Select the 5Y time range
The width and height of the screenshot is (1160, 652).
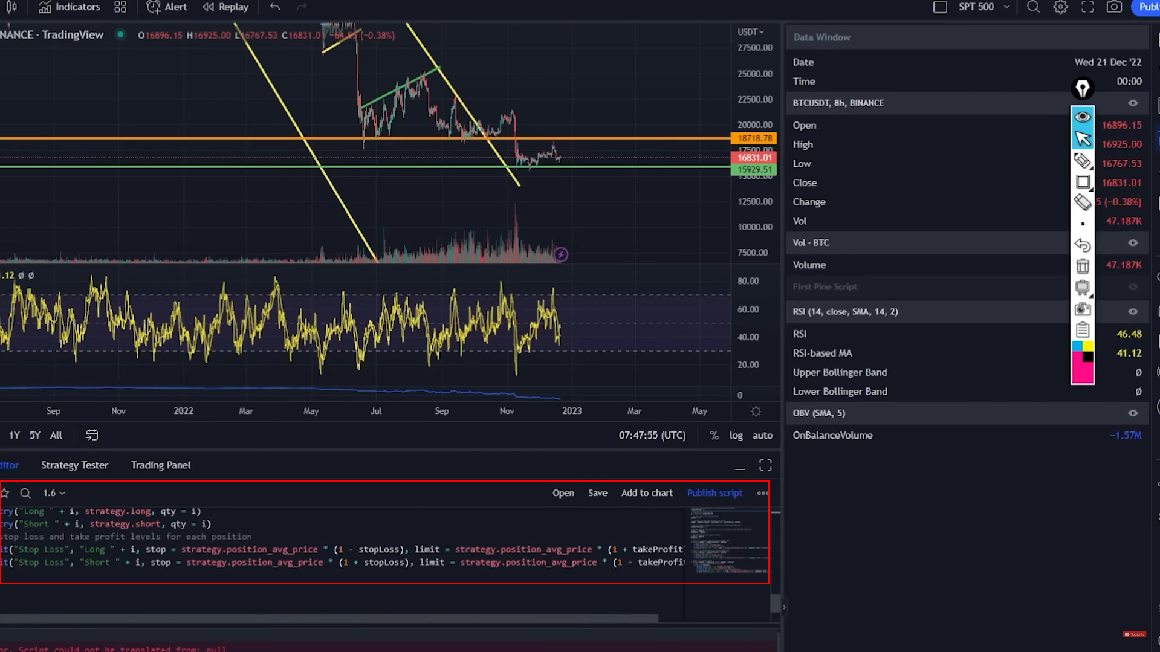point(35,436)
